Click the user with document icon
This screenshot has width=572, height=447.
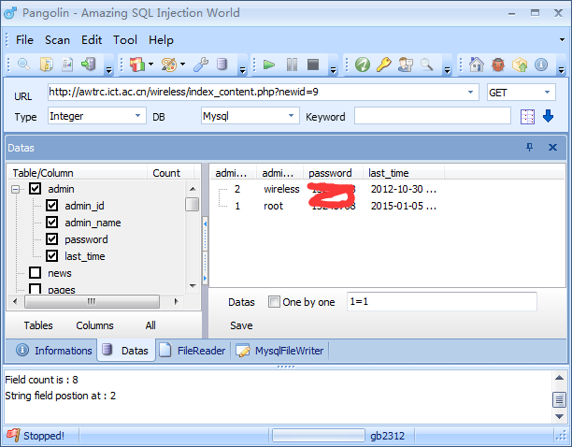coord(406,65)
